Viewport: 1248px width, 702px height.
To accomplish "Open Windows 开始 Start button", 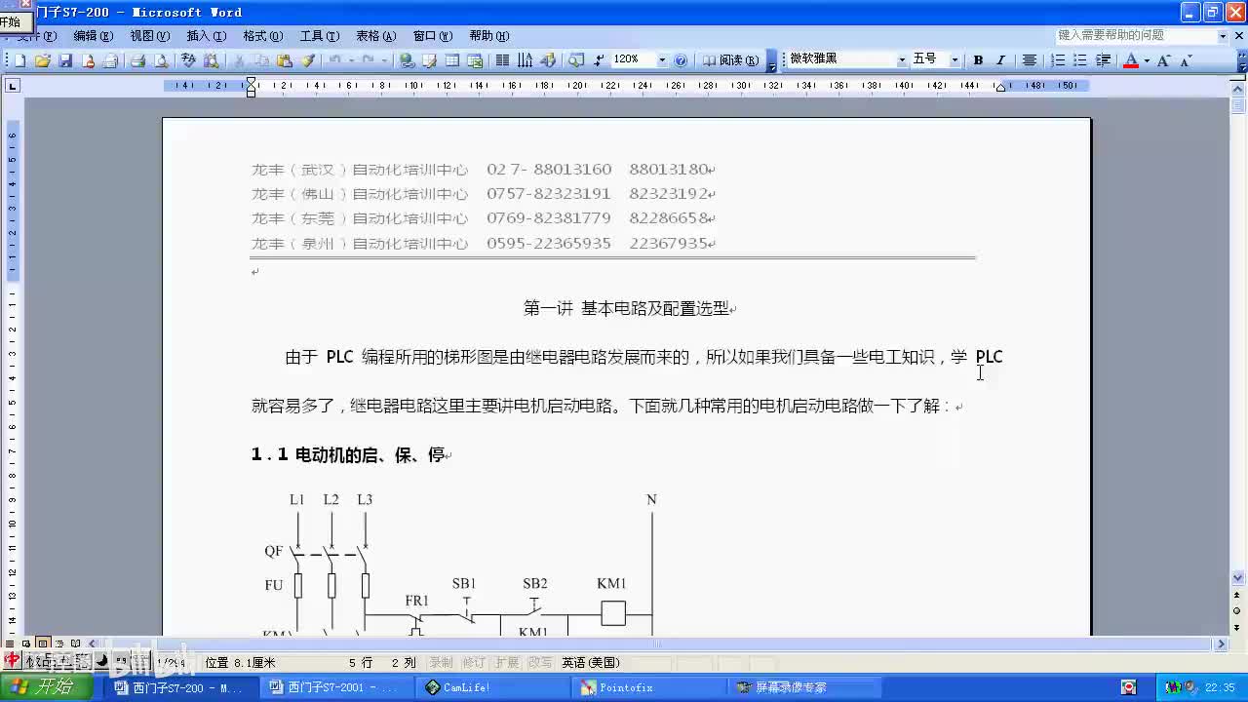I will click(x=46, y=687).
